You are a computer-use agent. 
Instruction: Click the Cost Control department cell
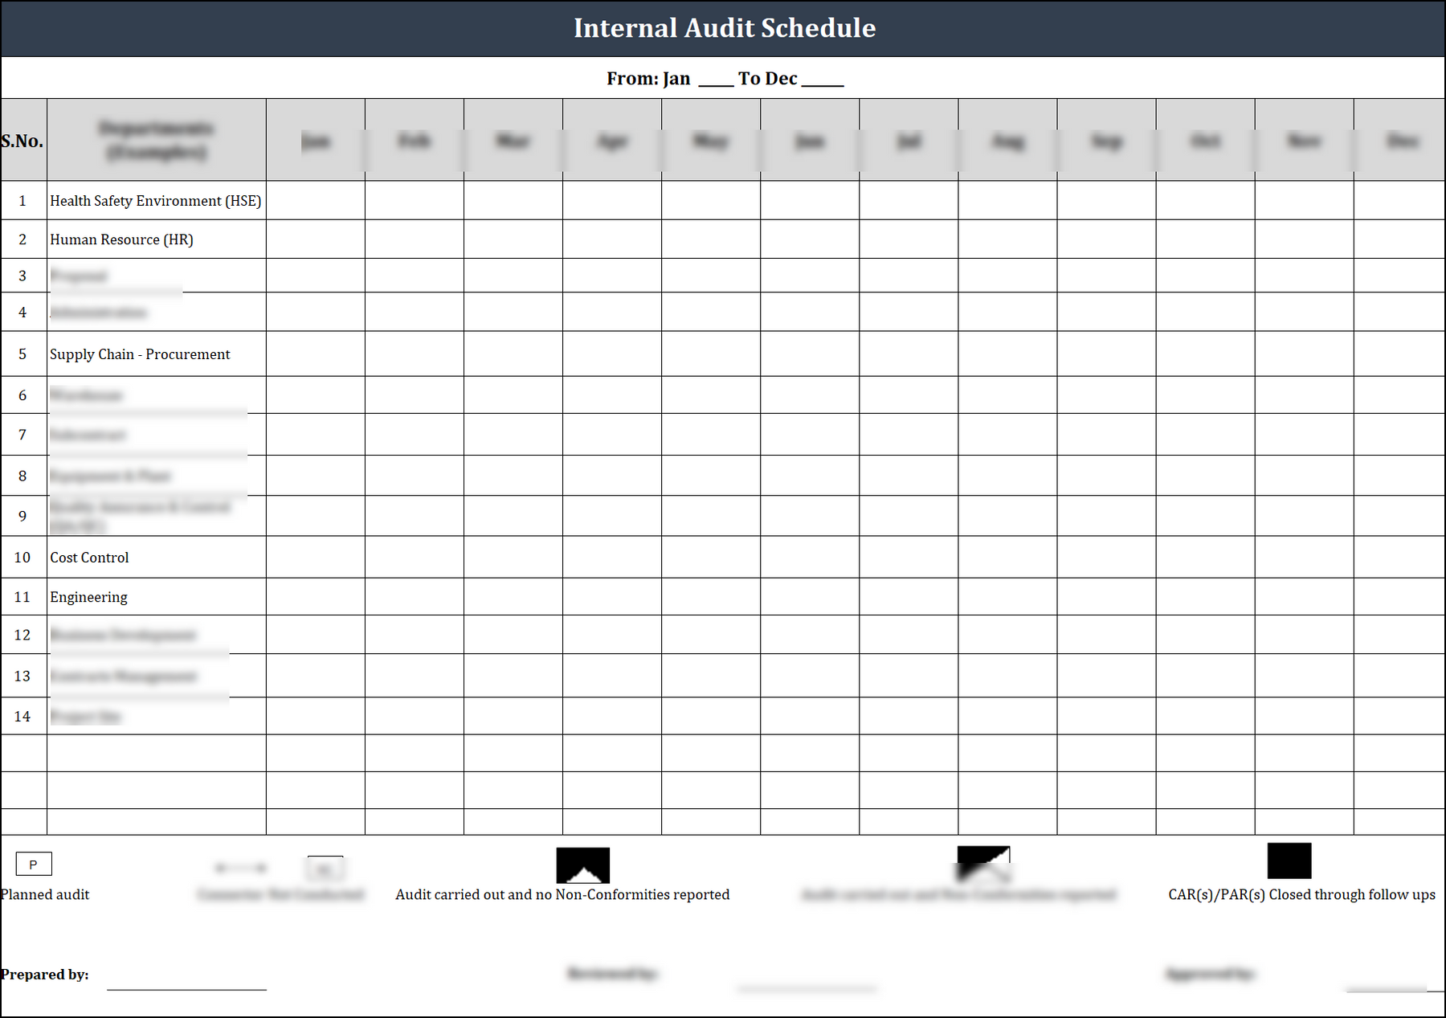pyautogui.click(x=89, y=557)
